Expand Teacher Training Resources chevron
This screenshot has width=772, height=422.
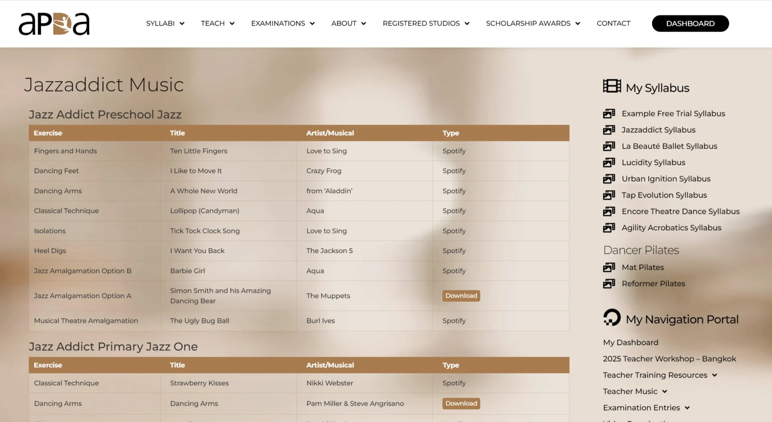click(715, 375)
